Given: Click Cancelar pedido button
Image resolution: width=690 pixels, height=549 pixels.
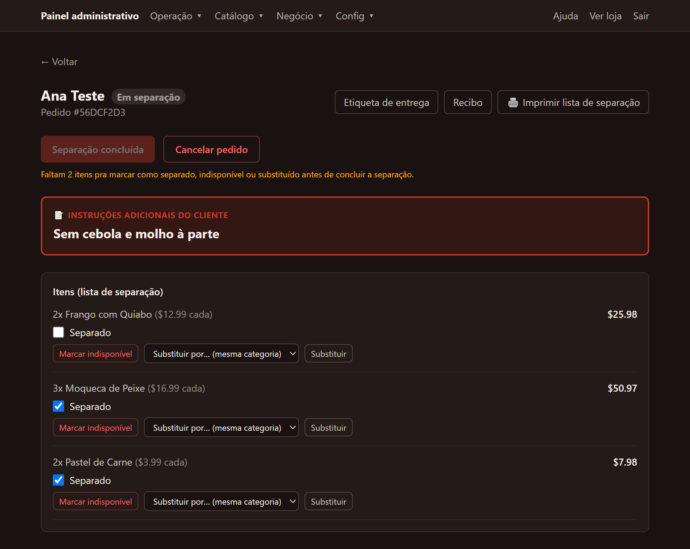Looking at the screenshot, I should point(212,150).
